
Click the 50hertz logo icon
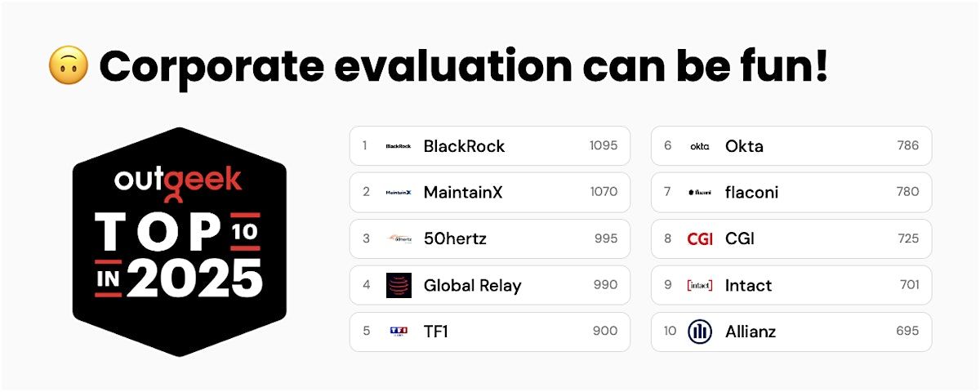tap(399, 238)
